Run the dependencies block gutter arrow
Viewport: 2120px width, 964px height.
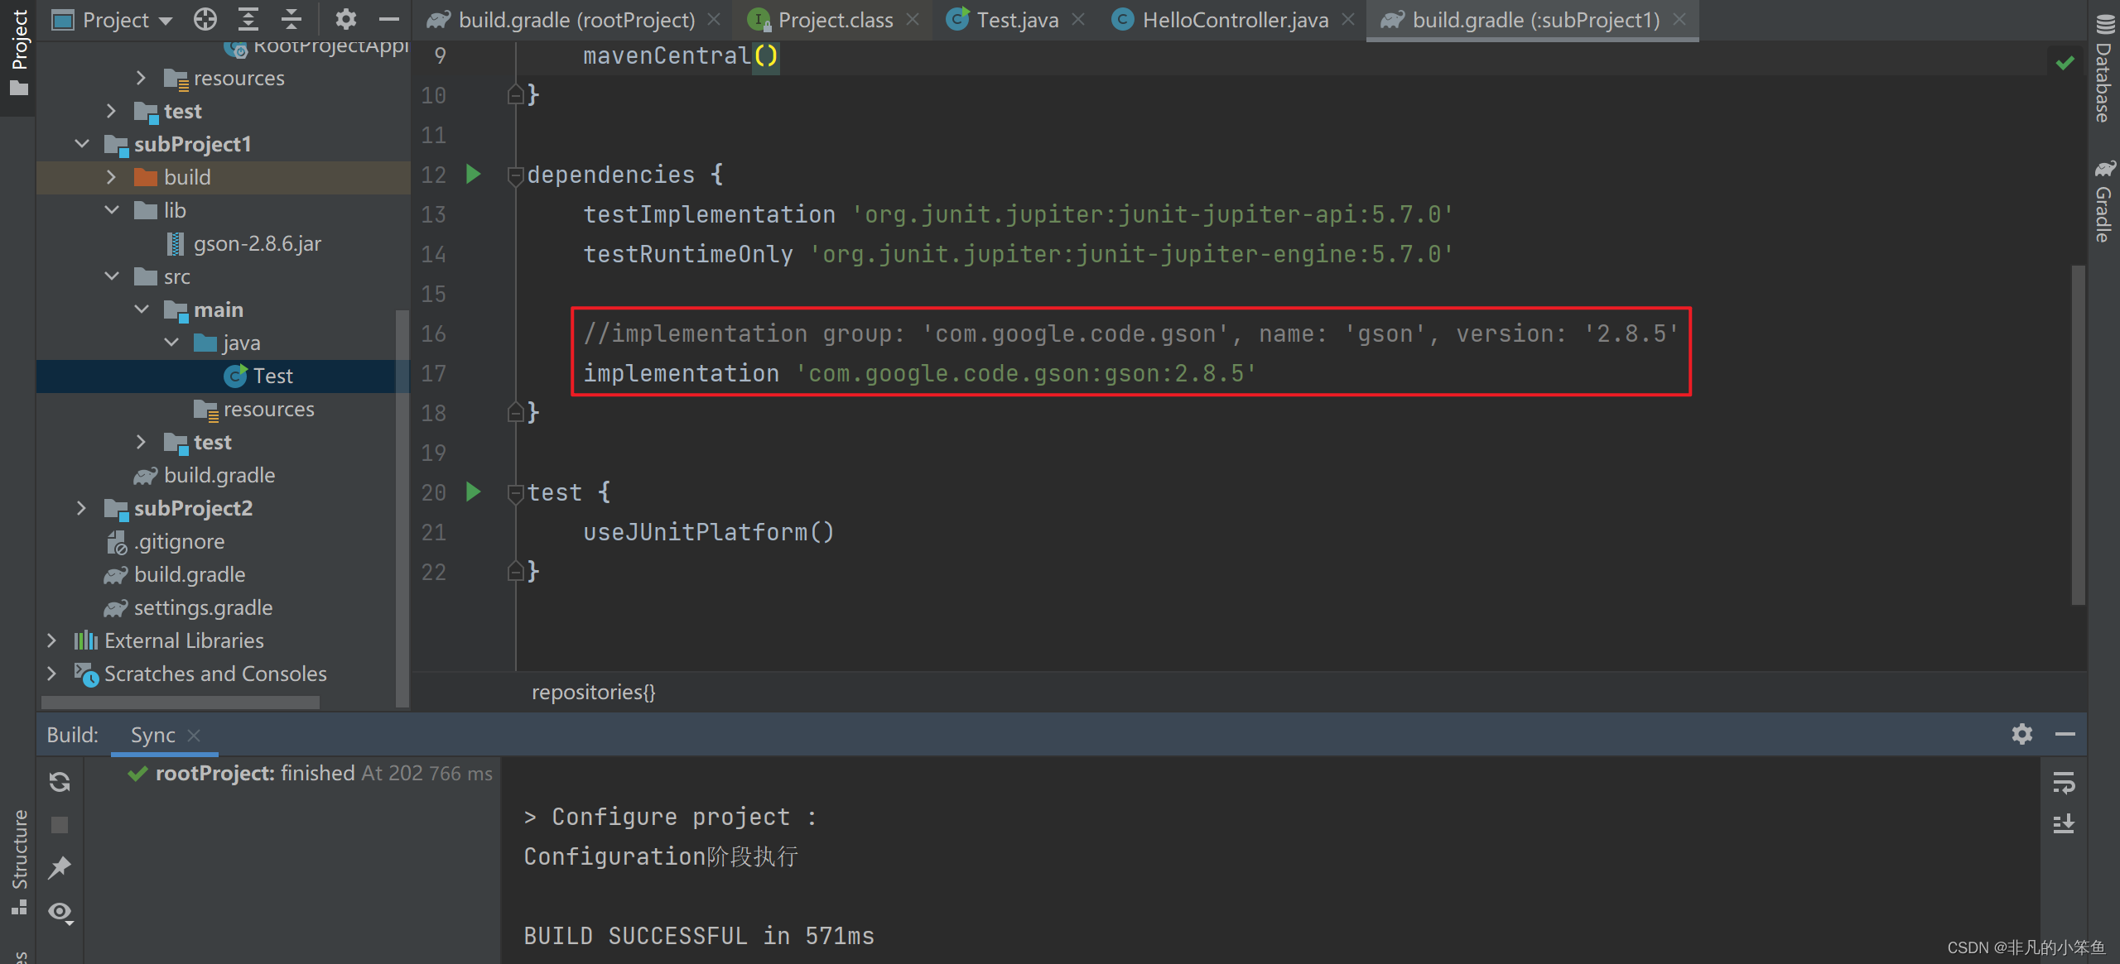pos(474,174)
